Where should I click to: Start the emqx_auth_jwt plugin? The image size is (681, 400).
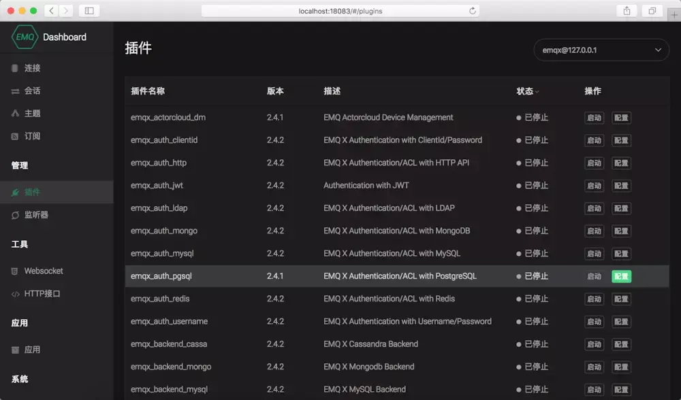594,186
